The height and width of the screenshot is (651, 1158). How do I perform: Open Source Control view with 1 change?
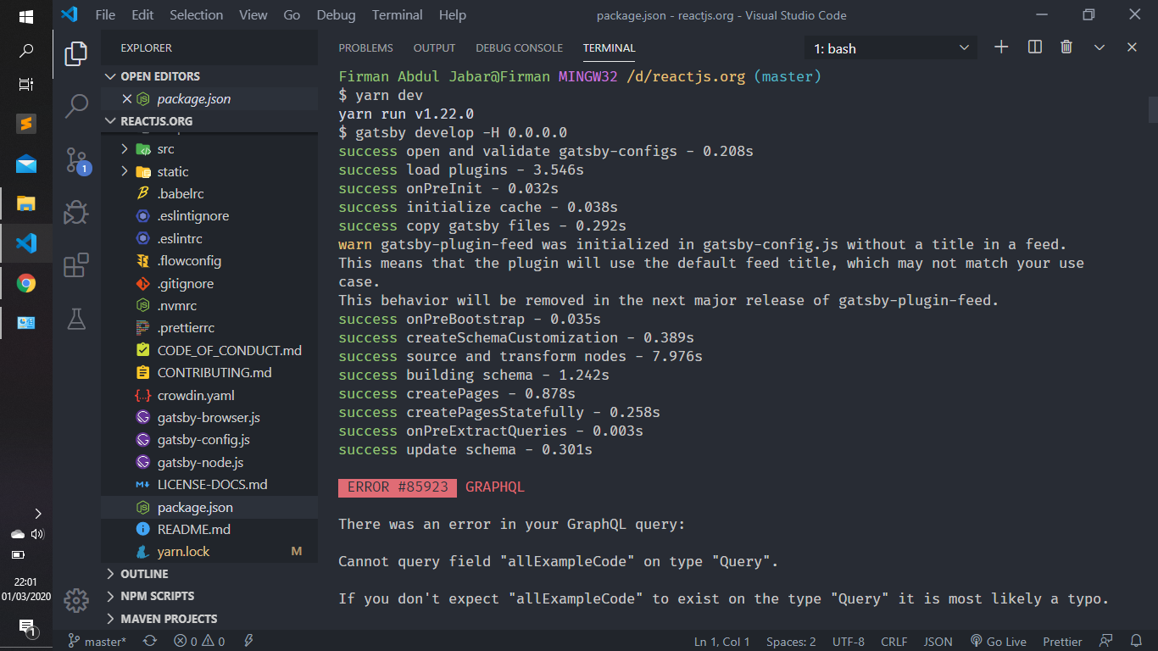(x=76, y=160)
